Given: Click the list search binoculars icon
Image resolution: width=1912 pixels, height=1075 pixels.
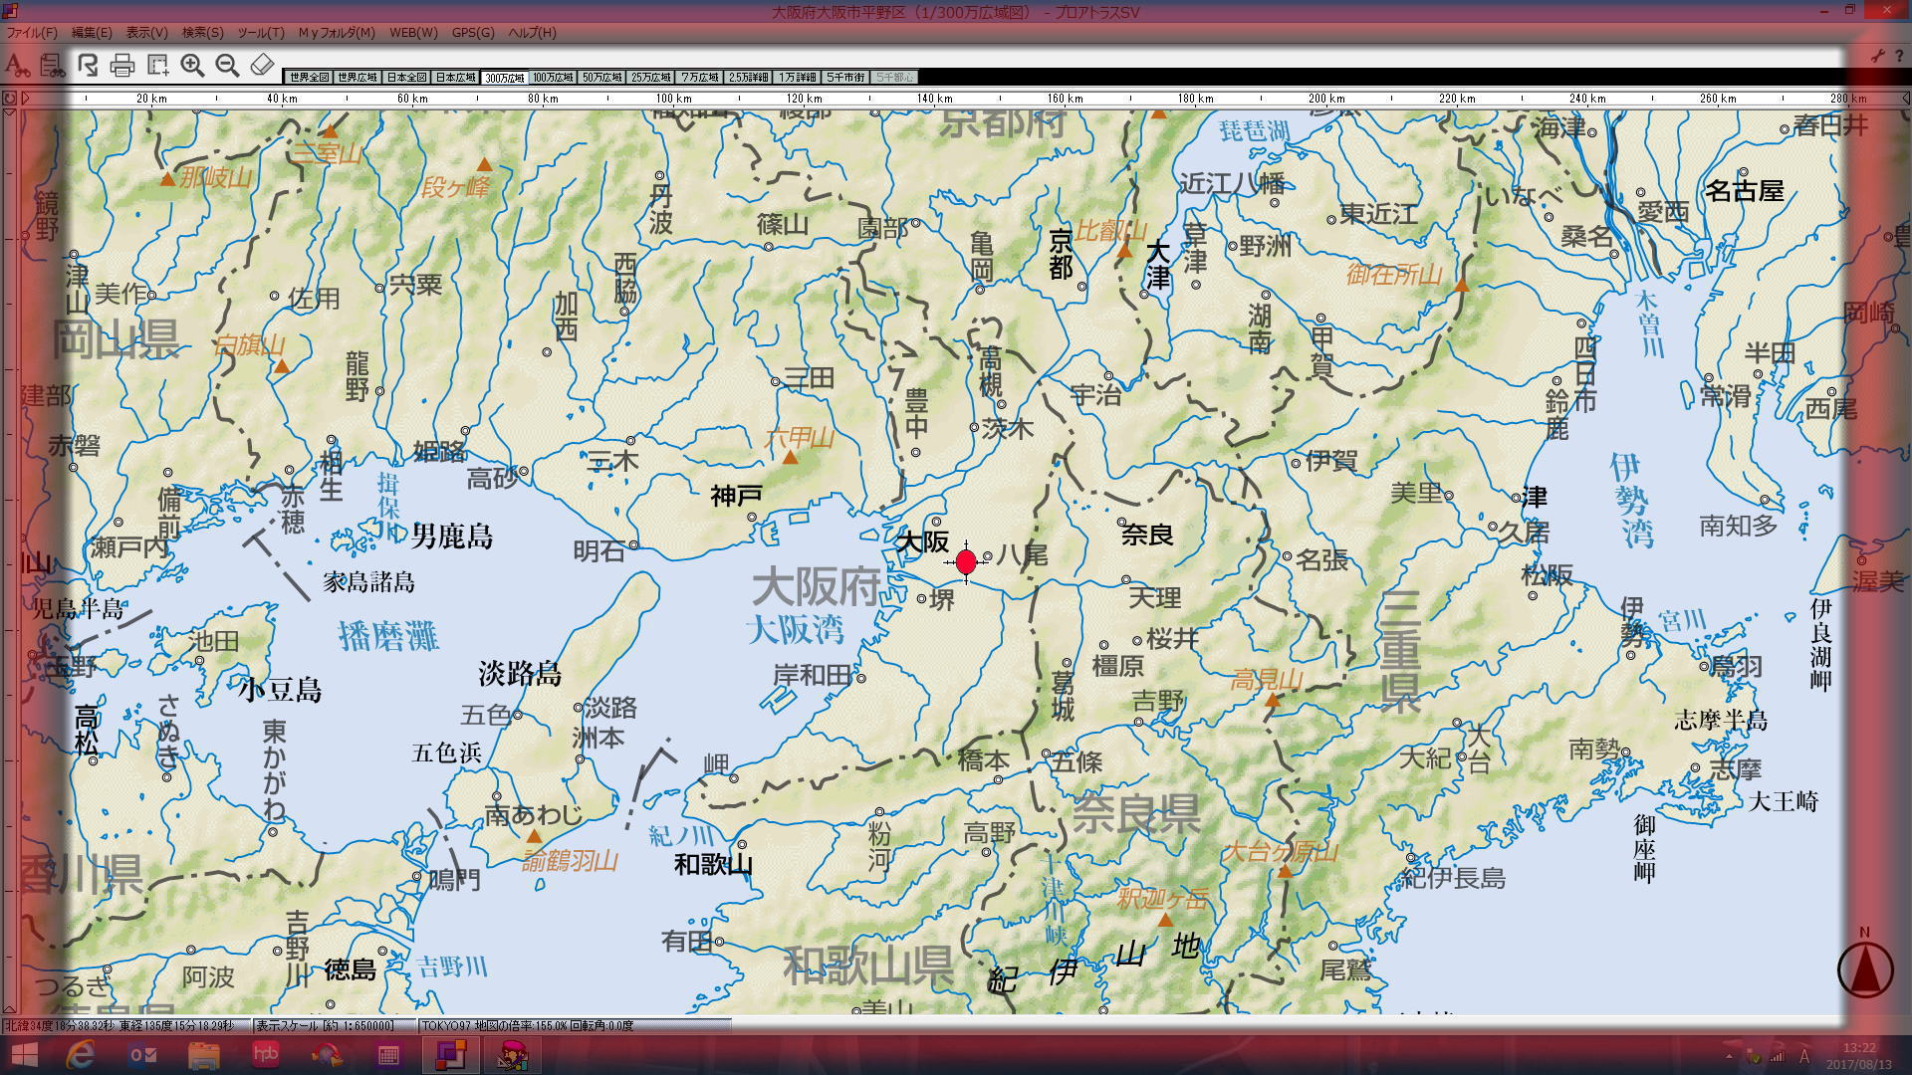Looking at the screenshot, I should click(x=52, y=66).
